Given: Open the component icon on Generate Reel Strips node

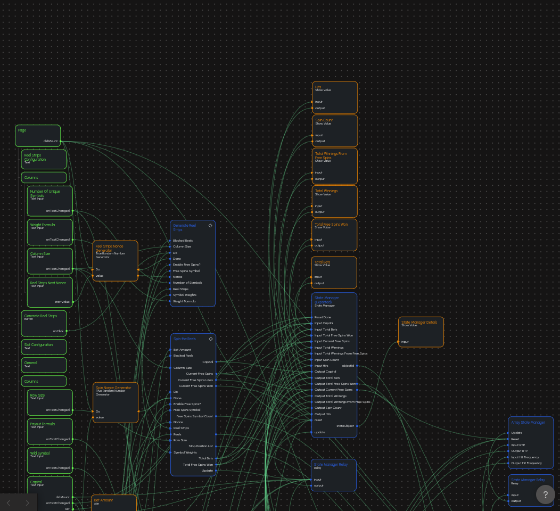Looking at the screenshot, I should [x=210, y=225].
